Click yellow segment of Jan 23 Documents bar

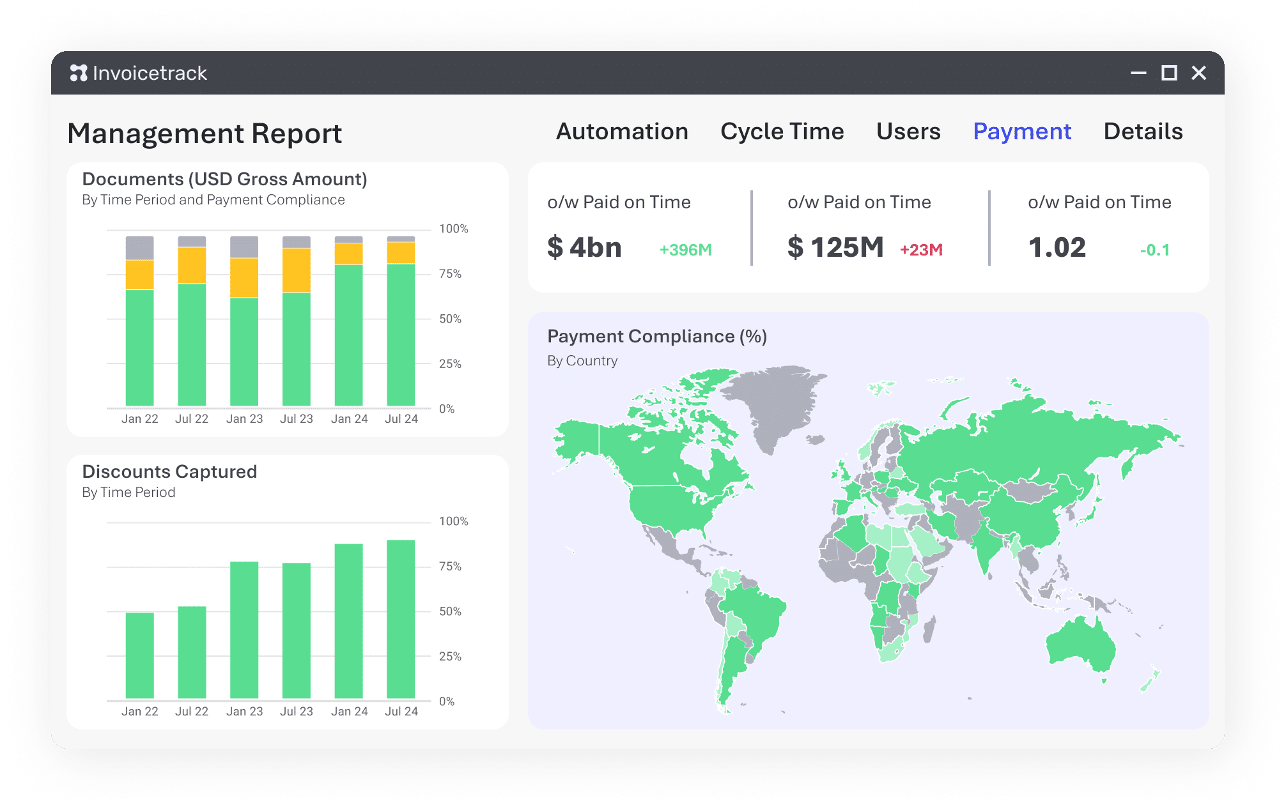(244, 278)
